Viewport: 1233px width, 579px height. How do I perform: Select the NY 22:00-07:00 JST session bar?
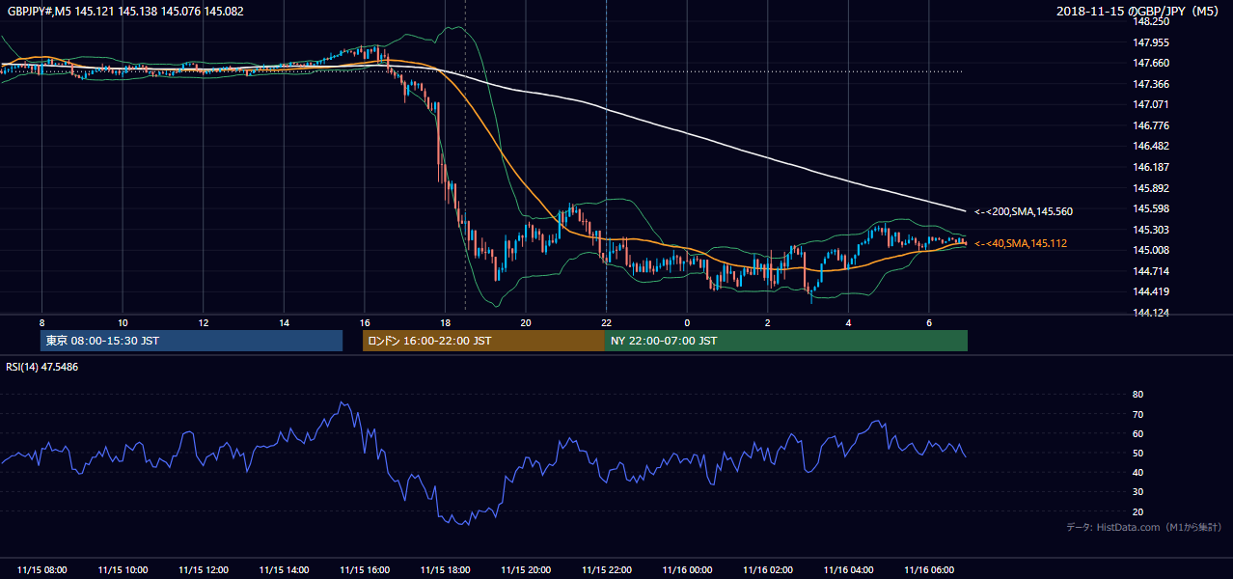(786, 341)
